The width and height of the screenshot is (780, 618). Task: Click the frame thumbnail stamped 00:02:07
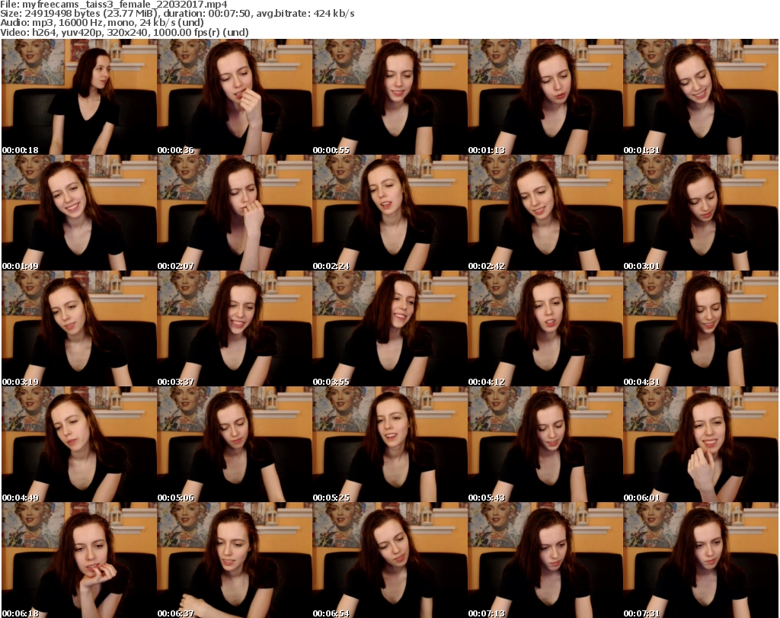click(235, 213)
